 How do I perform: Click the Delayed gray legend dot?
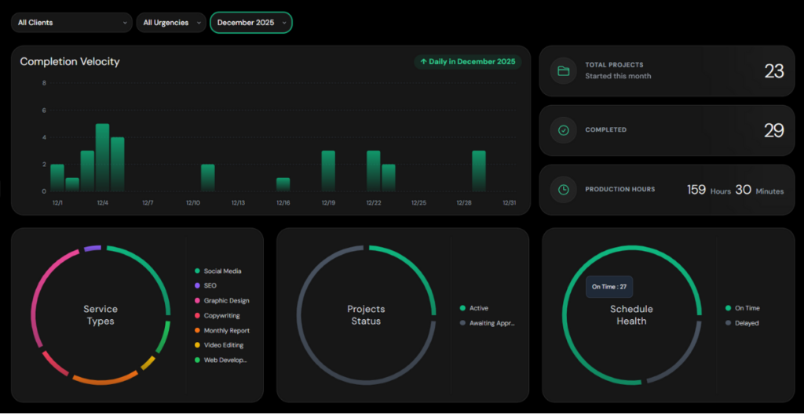click(x=729, y=323)
